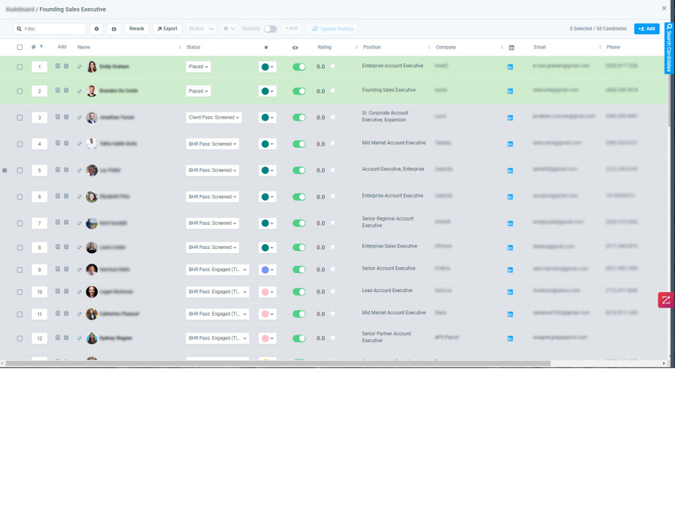Sort by the Status column header
This screenshot has height=506, width=675.
193,47
